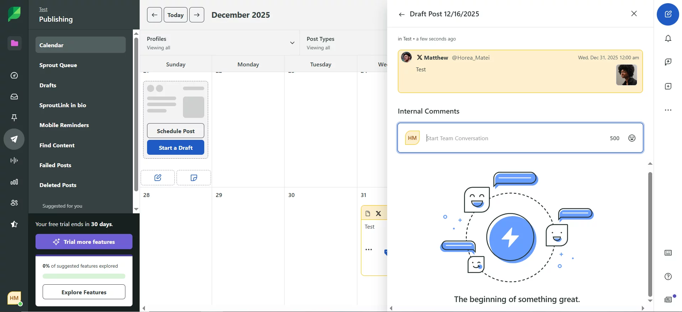The height and width of the screenshot is (312, 682).
Task: Click Explore Features button
Action: pyautogui.click(x=84, y=292)
